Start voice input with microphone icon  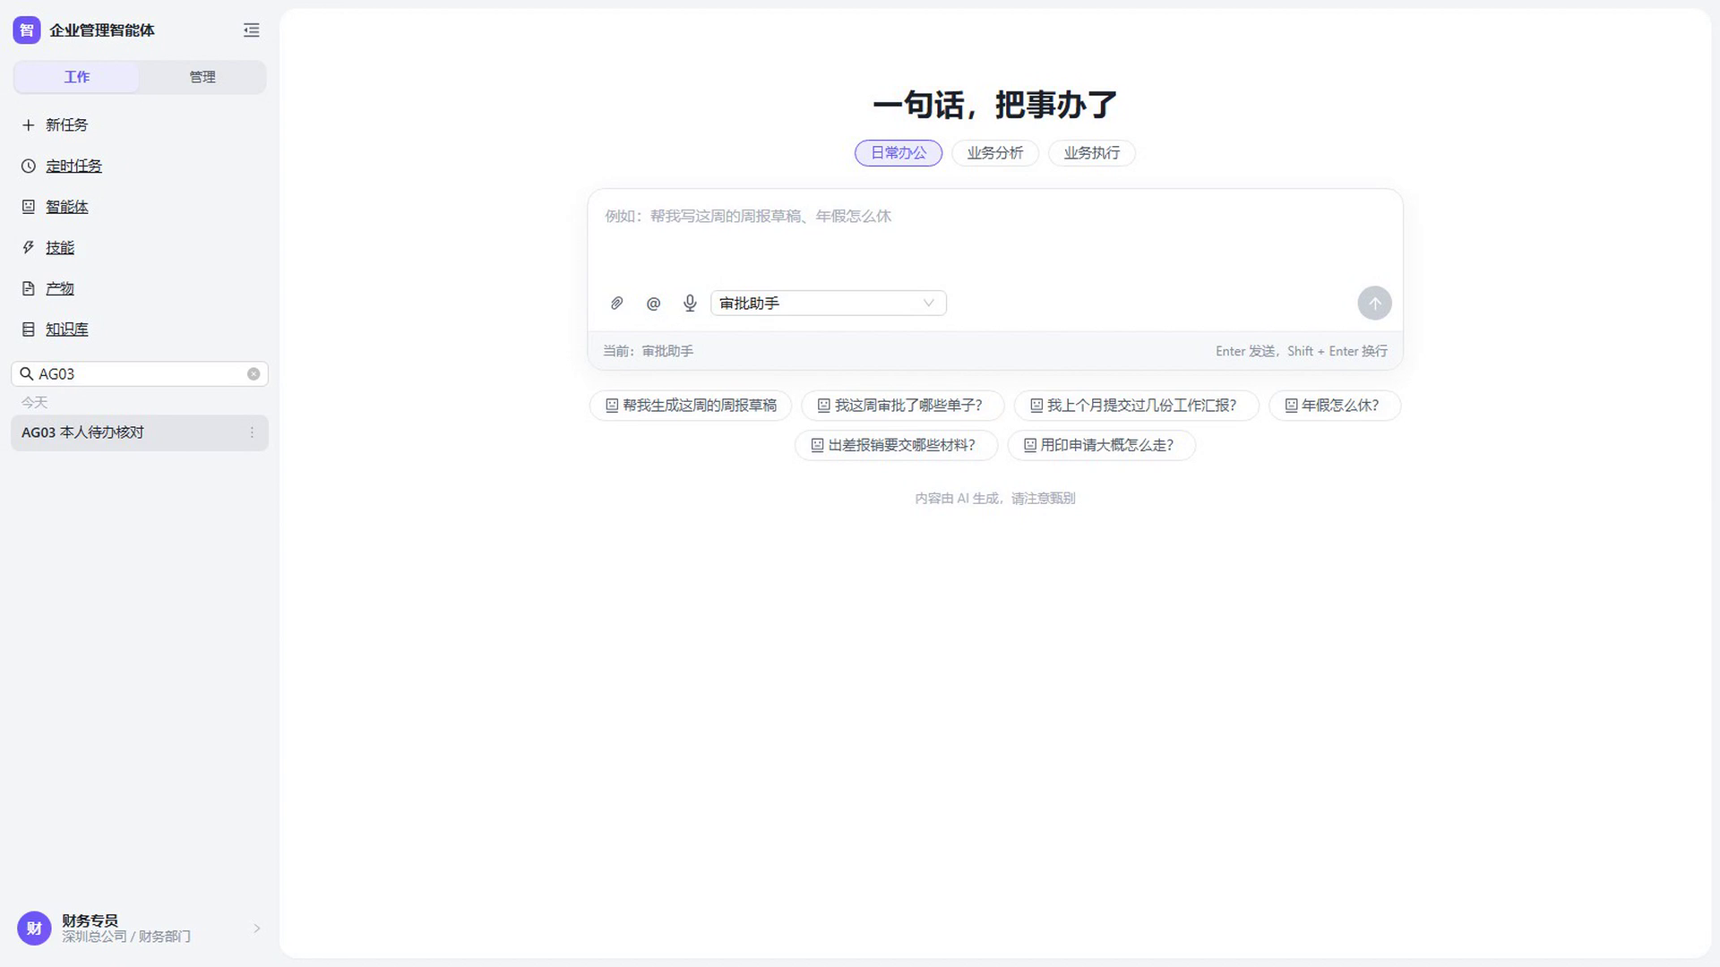(690, 304)
